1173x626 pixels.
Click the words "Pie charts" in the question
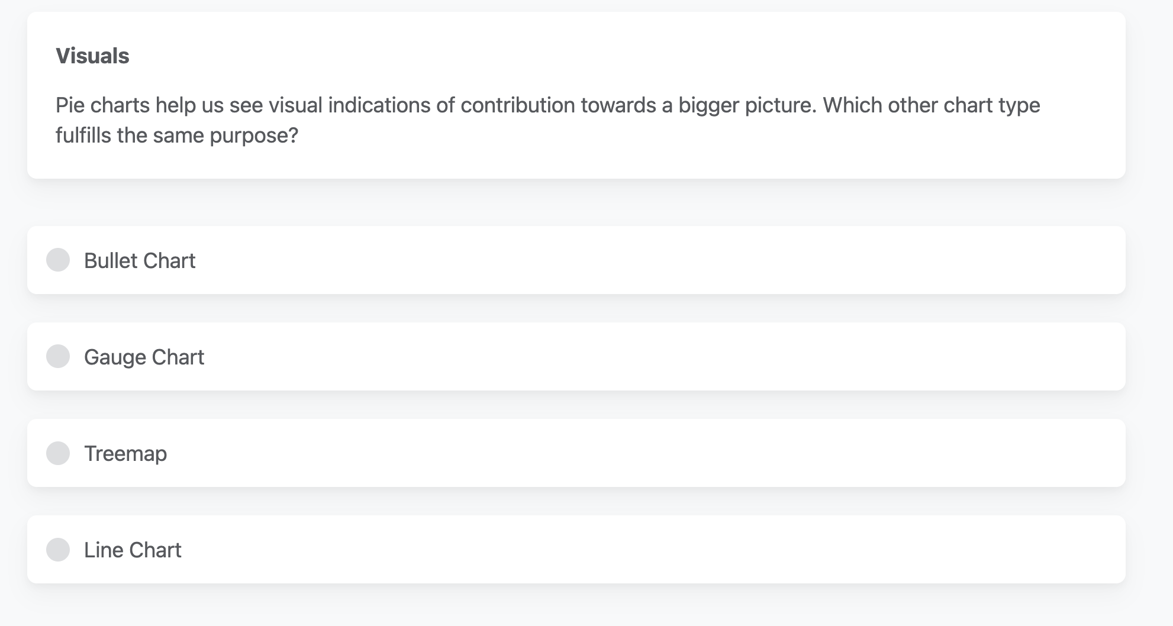[102, 105]
